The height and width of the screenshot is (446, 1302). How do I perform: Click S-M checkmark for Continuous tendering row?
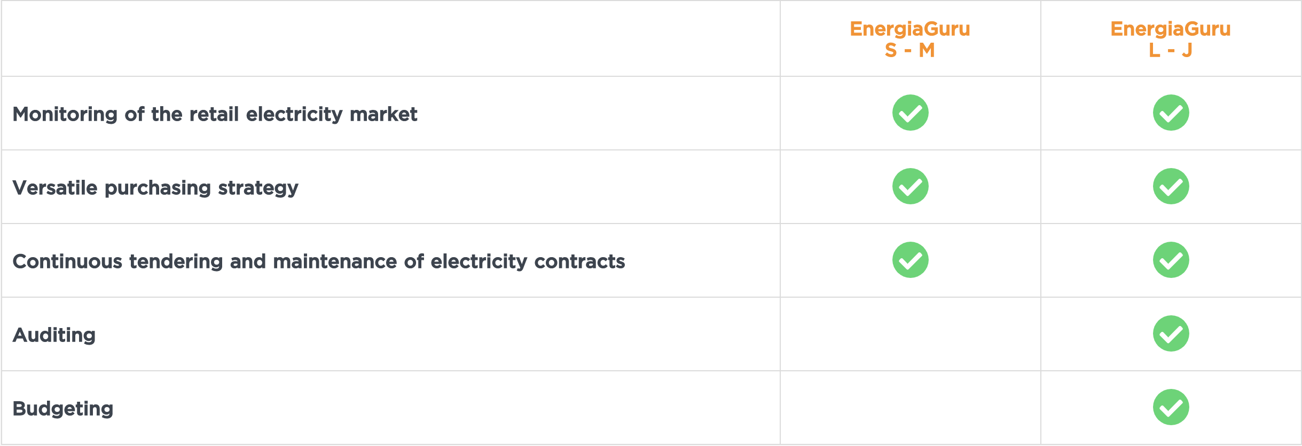(x=910, y=260)
